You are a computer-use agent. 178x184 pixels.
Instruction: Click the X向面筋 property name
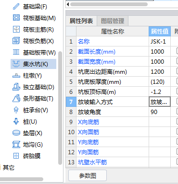point(89,132)
